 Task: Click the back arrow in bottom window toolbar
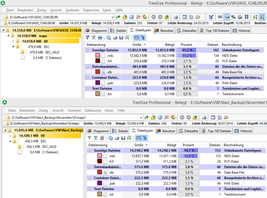pos(182,117)
